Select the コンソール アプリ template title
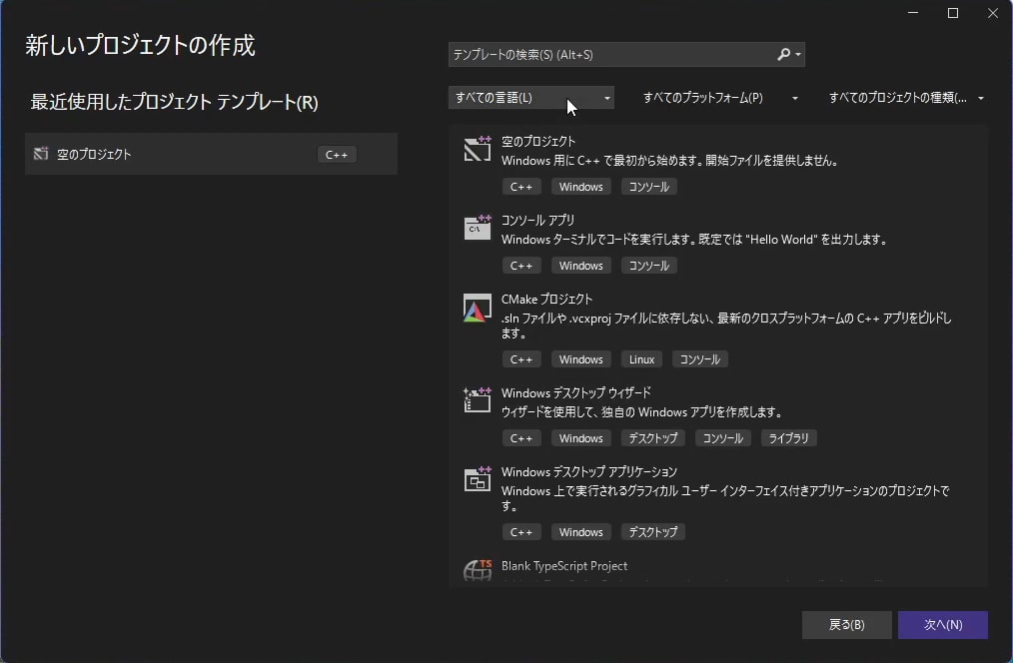Viewport: 1013px width, 663px height. [537, 220]
